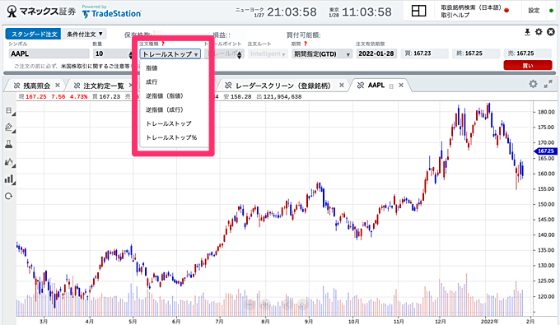This screenshot has height=325, width=560.
Task: Click the 終: 167.25 last price box
Action: [476, 53]
